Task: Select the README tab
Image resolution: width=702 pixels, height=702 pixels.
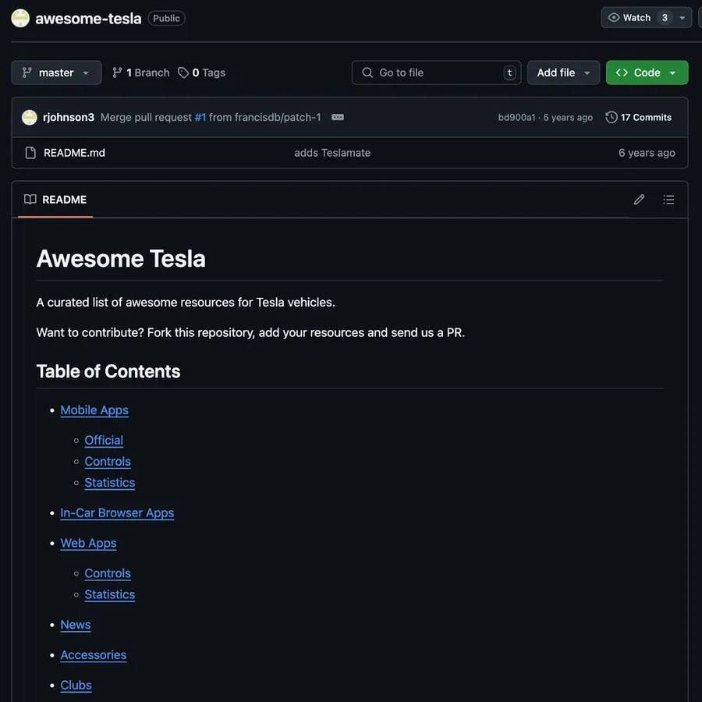Action: pos(55,200)
